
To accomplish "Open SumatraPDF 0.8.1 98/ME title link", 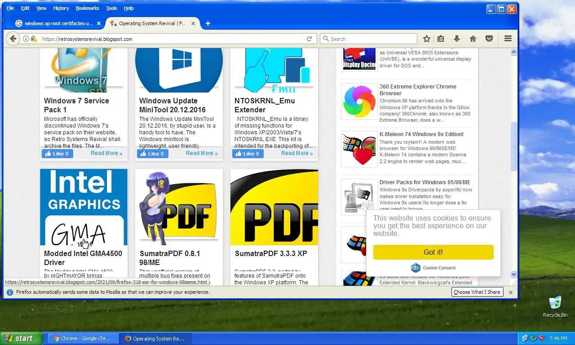I will pos(170,258).
